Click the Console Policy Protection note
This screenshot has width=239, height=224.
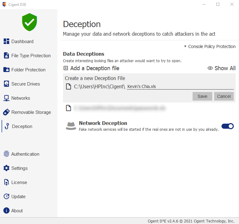point(210,46)
